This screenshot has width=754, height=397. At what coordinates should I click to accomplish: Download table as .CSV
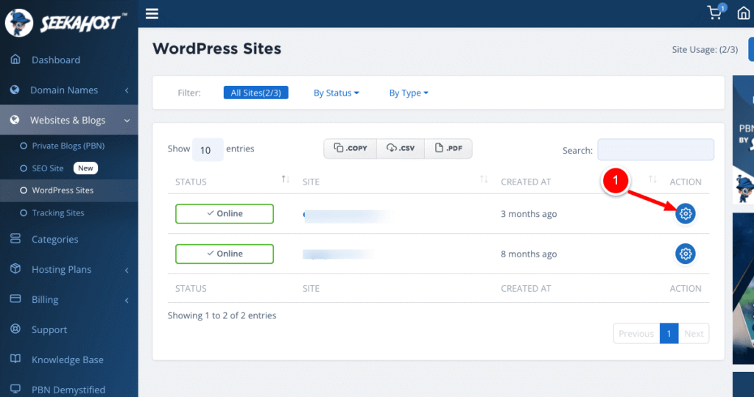401,149
